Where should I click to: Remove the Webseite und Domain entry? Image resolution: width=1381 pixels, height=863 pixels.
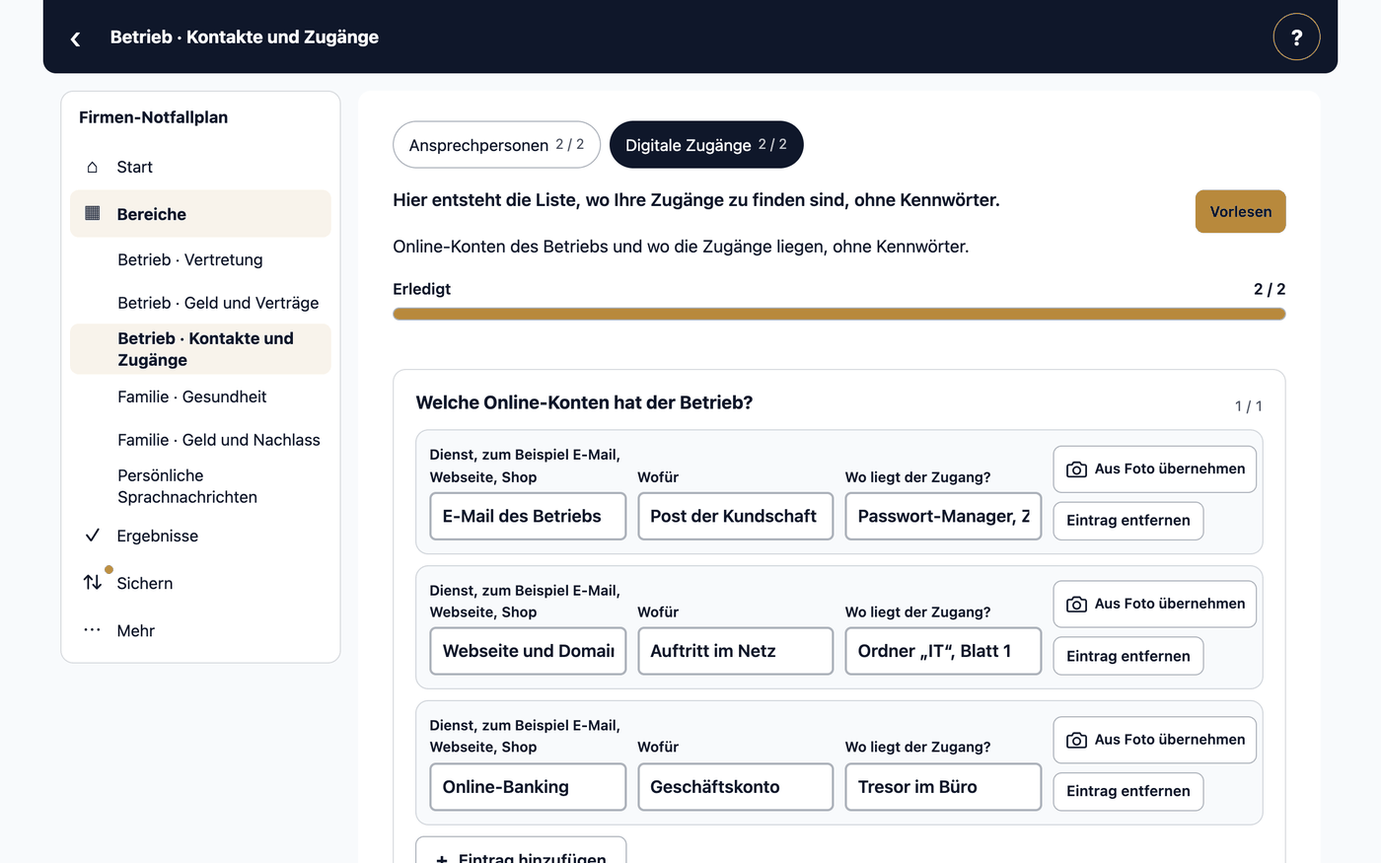pos(1127,656)
